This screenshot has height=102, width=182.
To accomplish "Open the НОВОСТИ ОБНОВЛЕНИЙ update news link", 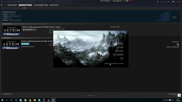I will tap(173, 47).
